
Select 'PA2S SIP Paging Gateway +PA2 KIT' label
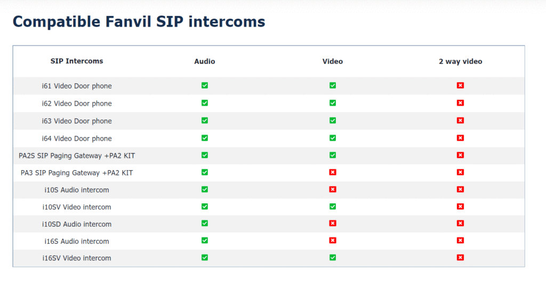tap(77, 156)
